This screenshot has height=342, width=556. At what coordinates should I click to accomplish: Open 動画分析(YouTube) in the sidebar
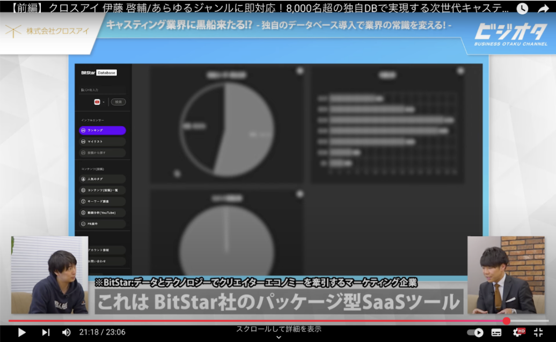click(103, 213)
